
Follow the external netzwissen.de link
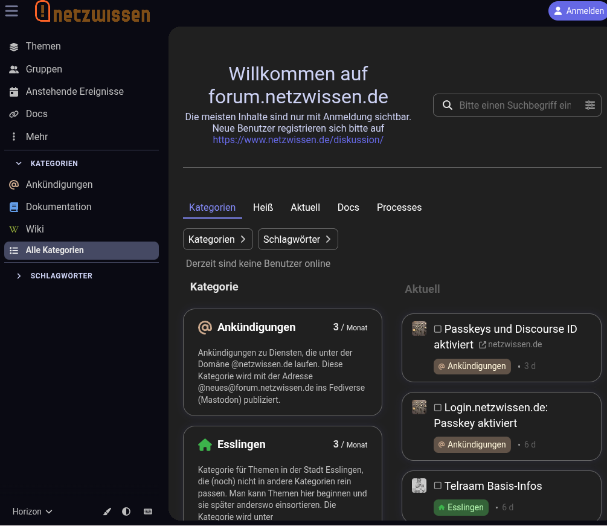click(510, 344)
